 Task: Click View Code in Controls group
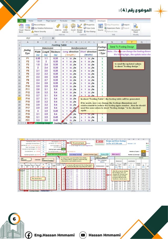[89, 28]
